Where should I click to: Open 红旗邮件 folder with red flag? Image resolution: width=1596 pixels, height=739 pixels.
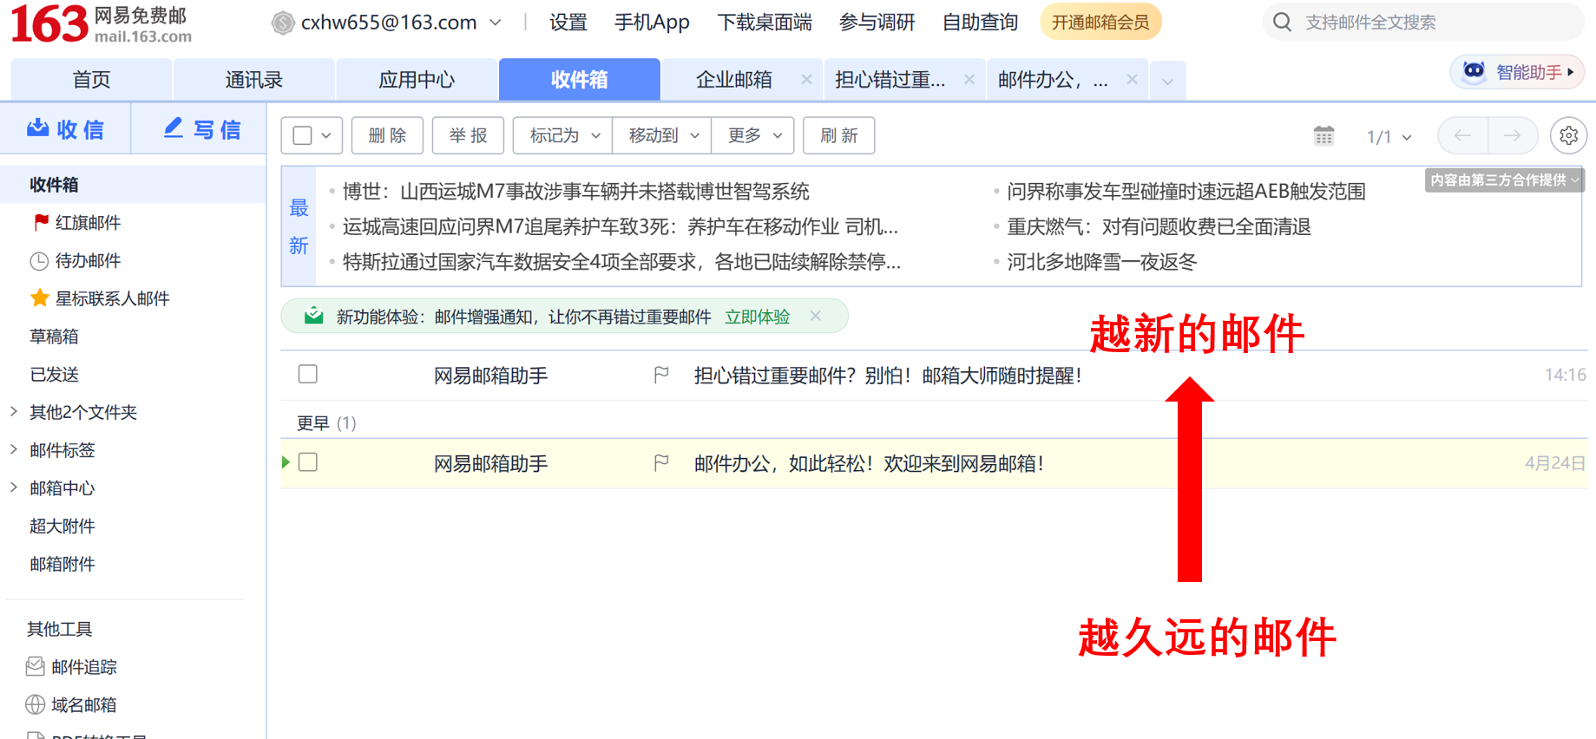76,223
